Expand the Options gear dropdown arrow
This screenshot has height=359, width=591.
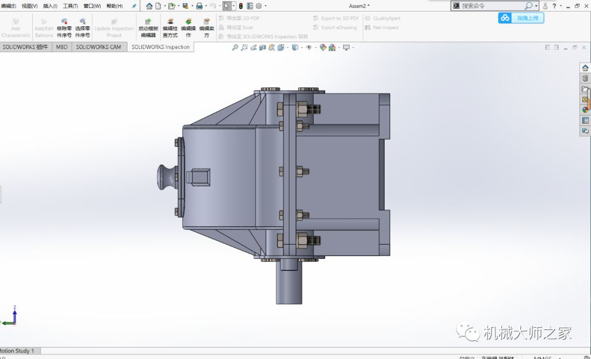click(x=266, y=6)
